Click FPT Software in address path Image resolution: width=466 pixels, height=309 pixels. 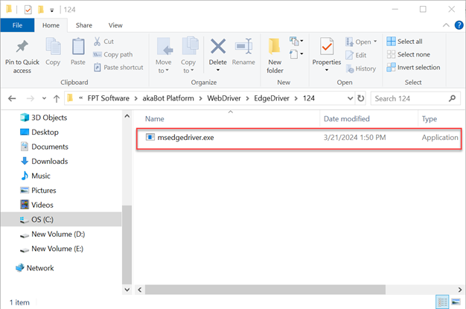tap(108, 98)
